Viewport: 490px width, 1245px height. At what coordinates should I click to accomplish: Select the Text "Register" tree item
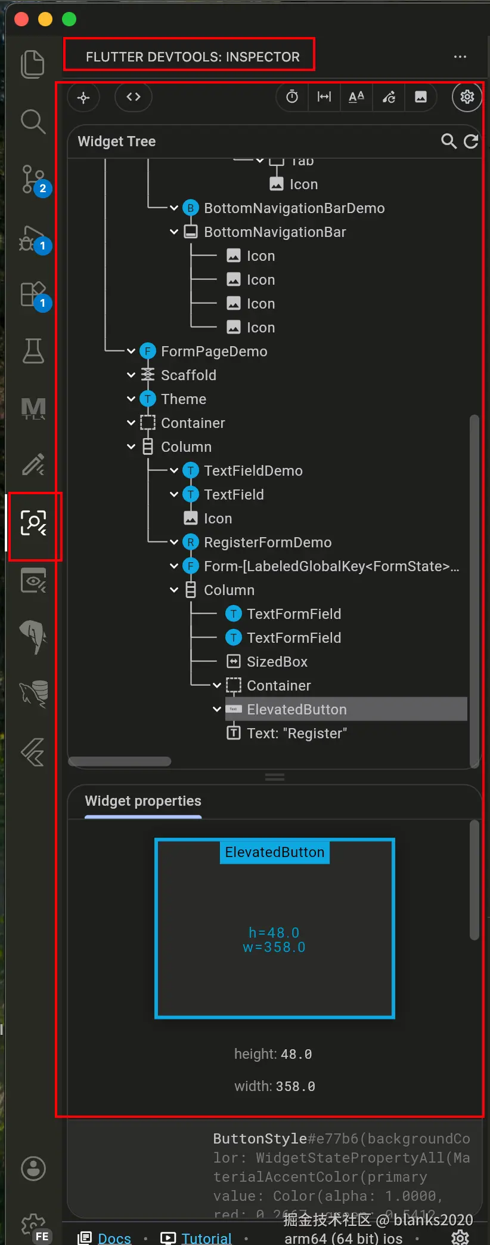pos(296,734)
